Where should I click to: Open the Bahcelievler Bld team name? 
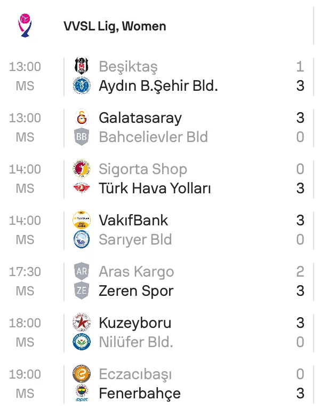[x=153, y=137]
